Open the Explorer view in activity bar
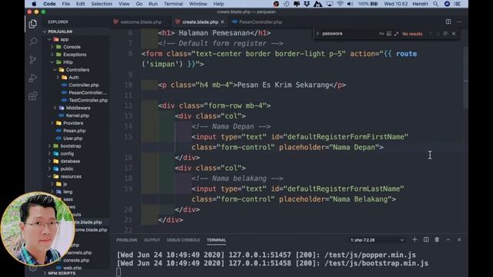This screenshot has height=277, width=493. coord(32,24)
